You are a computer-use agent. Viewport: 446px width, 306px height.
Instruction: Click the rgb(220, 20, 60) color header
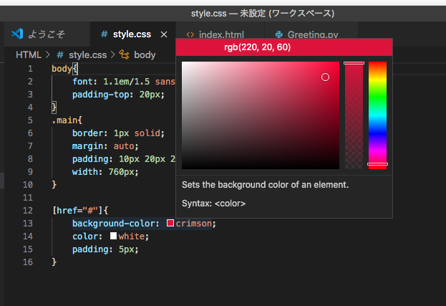(x=284, y=47)
